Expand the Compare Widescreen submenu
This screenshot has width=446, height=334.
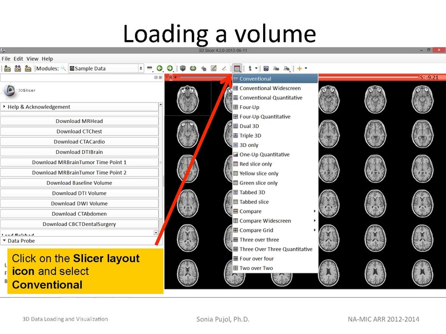coord(275,220)
